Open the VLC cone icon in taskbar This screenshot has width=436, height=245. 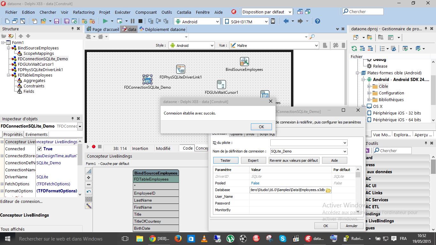coord(204,239)
